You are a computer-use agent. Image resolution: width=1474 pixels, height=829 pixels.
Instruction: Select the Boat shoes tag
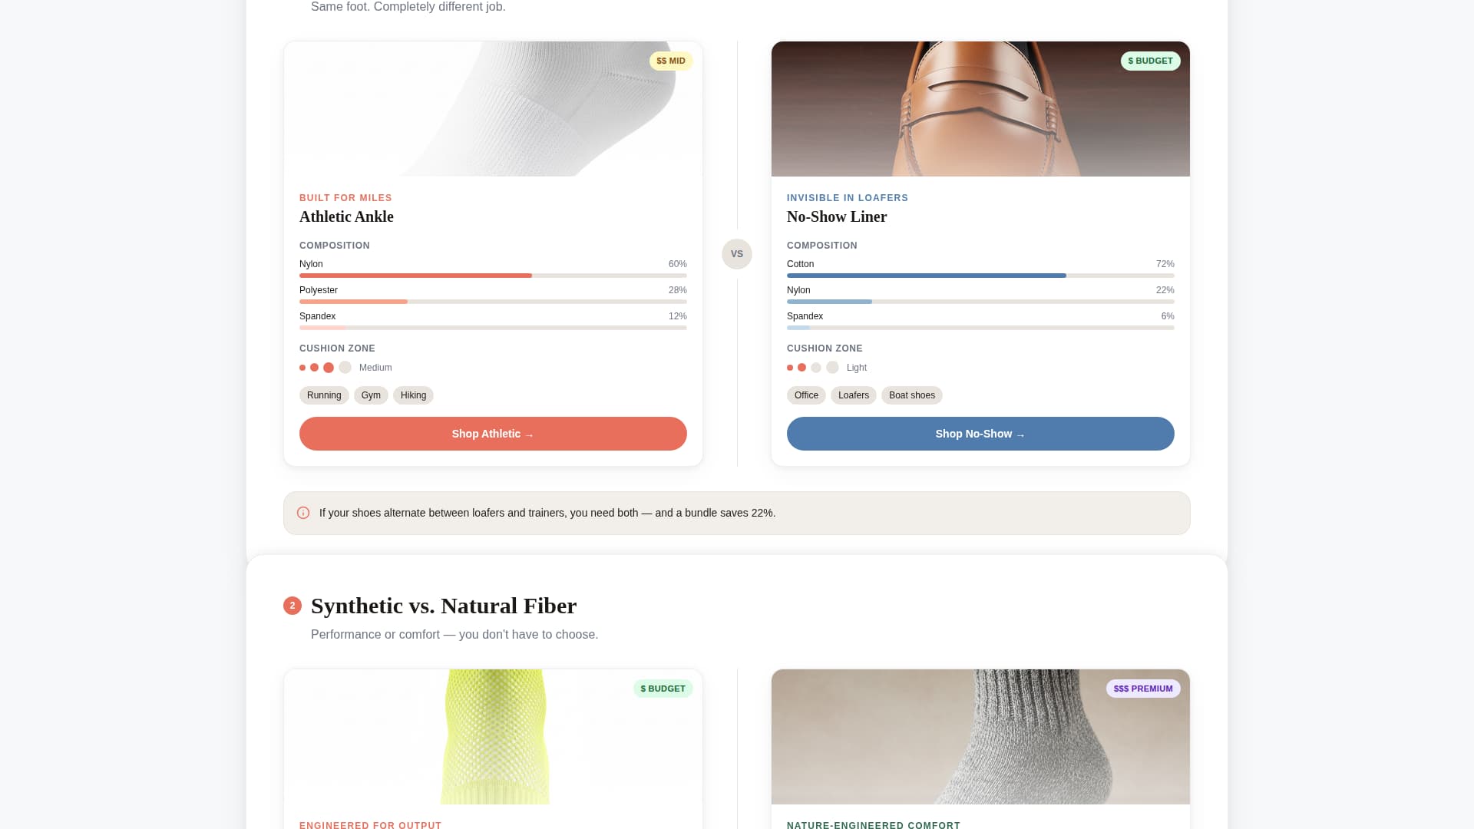coord(912,395)
